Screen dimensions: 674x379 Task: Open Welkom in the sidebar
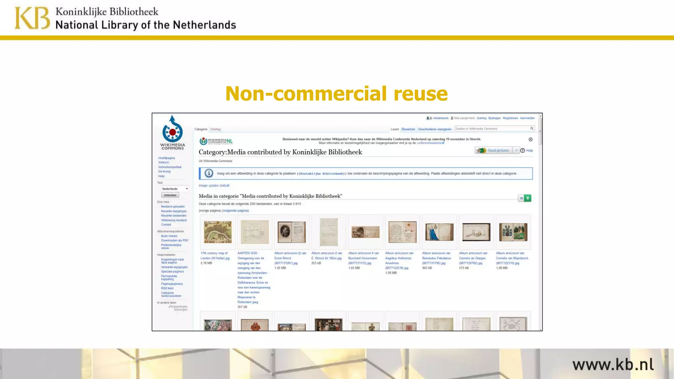click(x=164, y=163)
